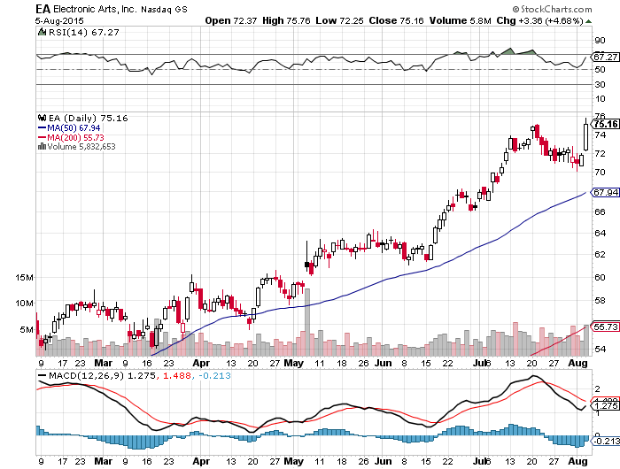The height and width of the screenshot is (469, 620).
Task: Click the 30 label on RSI axis
Action: (600, 85)
